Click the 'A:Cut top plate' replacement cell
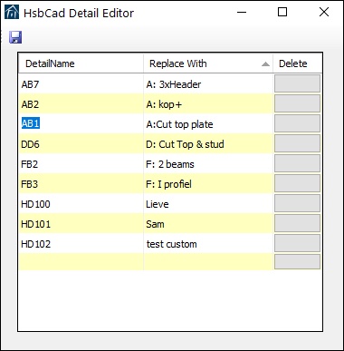 [x=208, y=124]
